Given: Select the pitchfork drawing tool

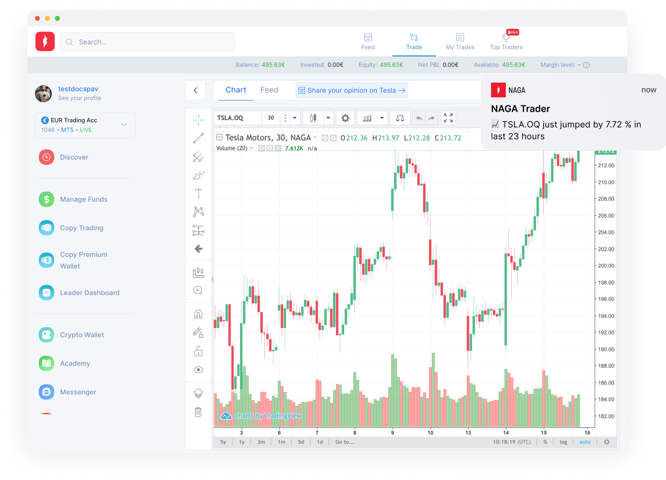Looking at the screenshot, I should click(198, 157).
